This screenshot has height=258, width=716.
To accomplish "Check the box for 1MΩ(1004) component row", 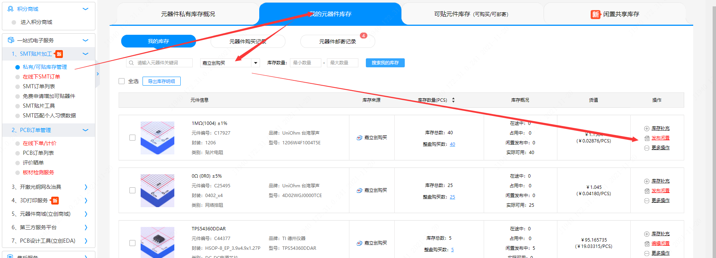I will (132, 138).
